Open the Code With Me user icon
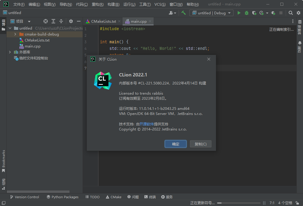303x206 pixels. [171, 13]
